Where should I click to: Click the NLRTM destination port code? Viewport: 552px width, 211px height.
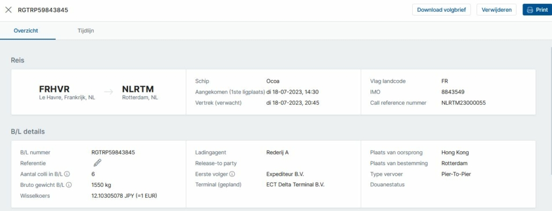138,89
